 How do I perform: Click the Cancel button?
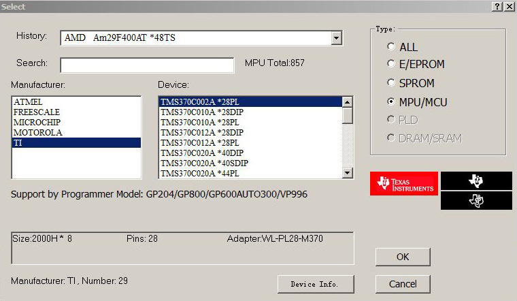click(x=403, y=284)
